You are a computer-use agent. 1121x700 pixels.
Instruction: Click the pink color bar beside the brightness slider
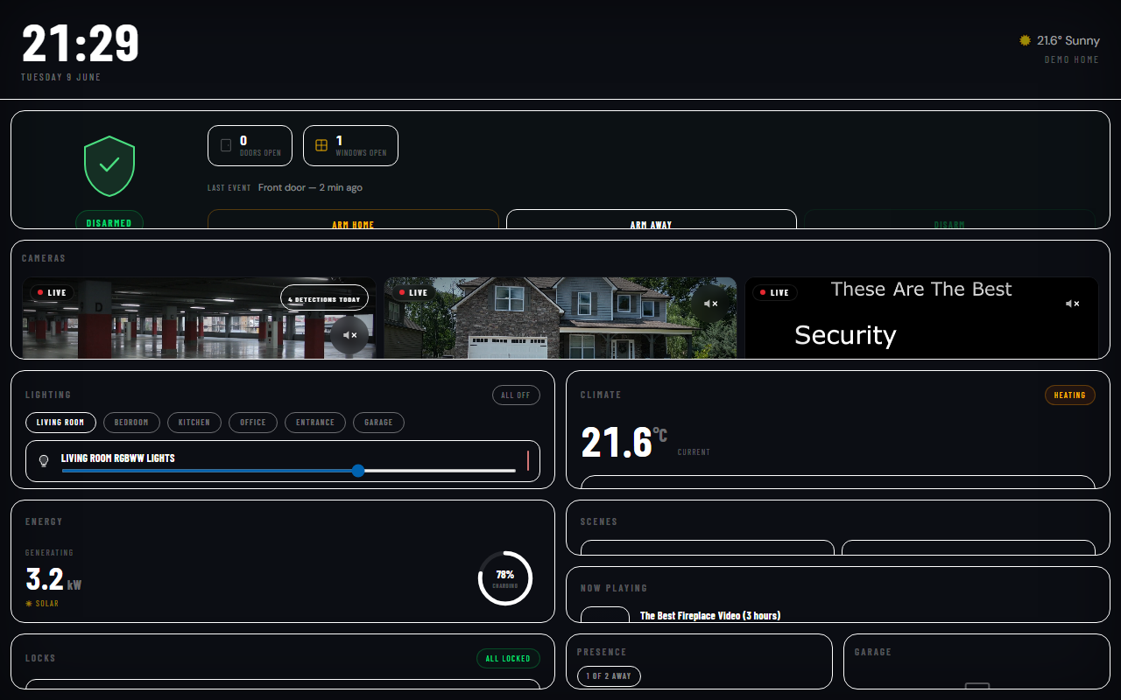coord(528,461)
